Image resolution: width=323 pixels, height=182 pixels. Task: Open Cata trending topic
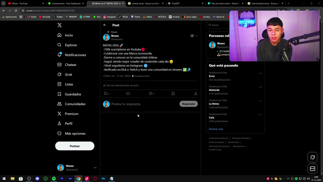click(211, 118)
